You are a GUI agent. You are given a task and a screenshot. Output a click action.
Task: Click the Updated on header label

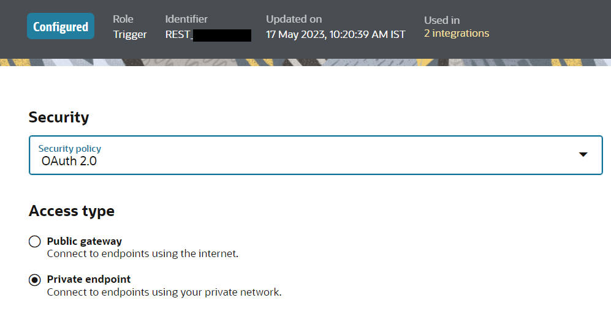[294, 20]
